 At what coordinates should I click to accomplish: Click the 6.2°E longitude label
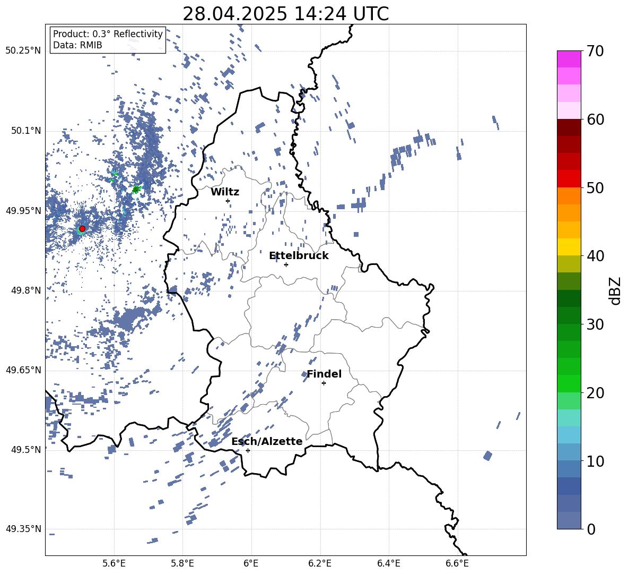320,563
